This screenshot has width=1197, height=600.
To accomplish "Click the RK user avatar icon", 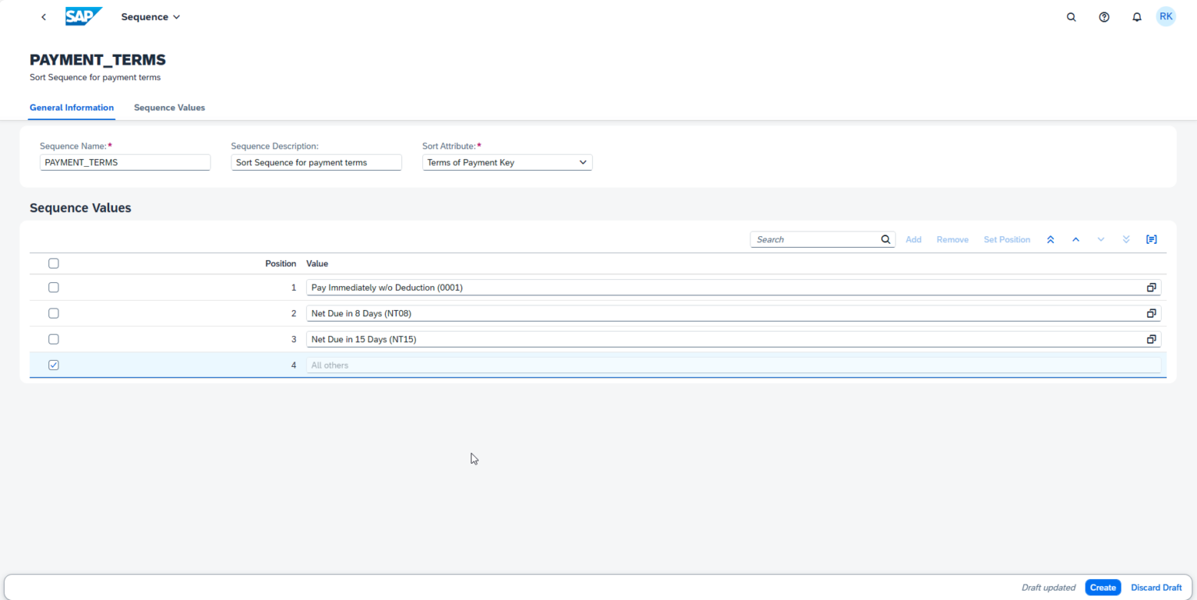I will [x=1166, y=16].
